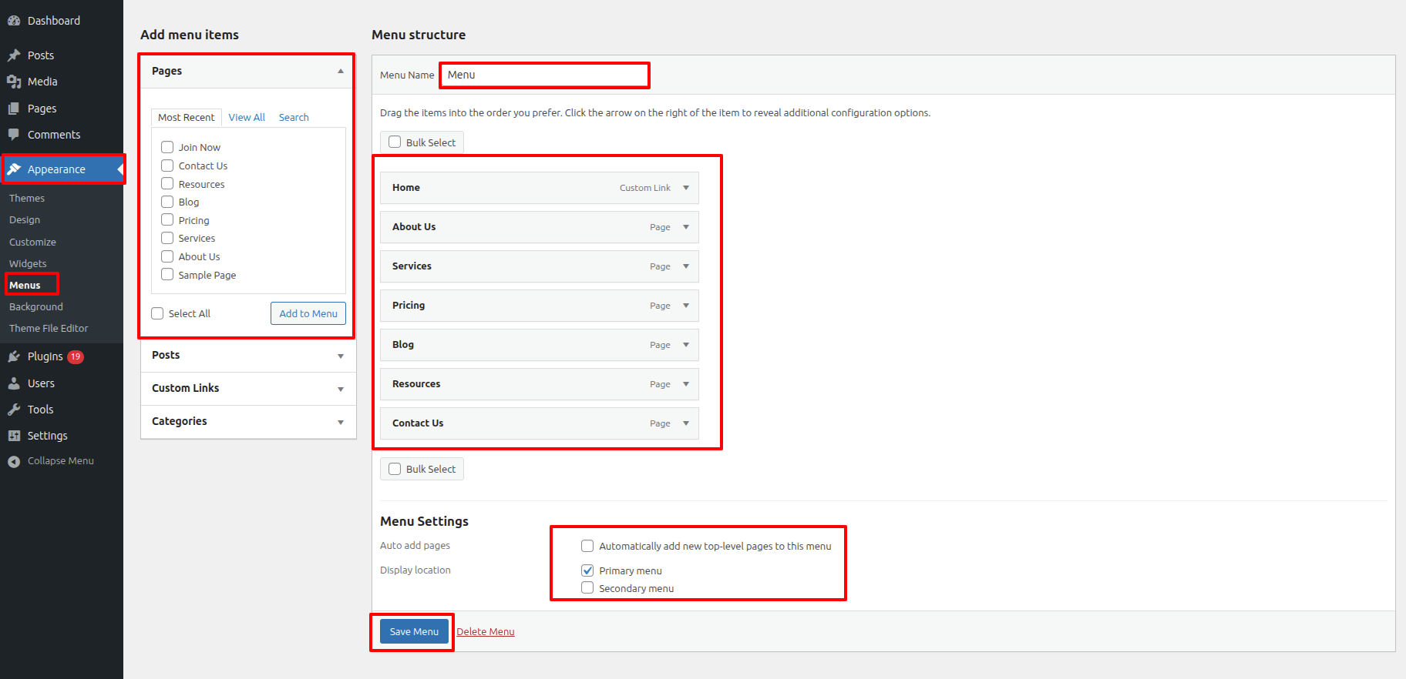Enable automatically adding new top-level pages

point(587,546)
